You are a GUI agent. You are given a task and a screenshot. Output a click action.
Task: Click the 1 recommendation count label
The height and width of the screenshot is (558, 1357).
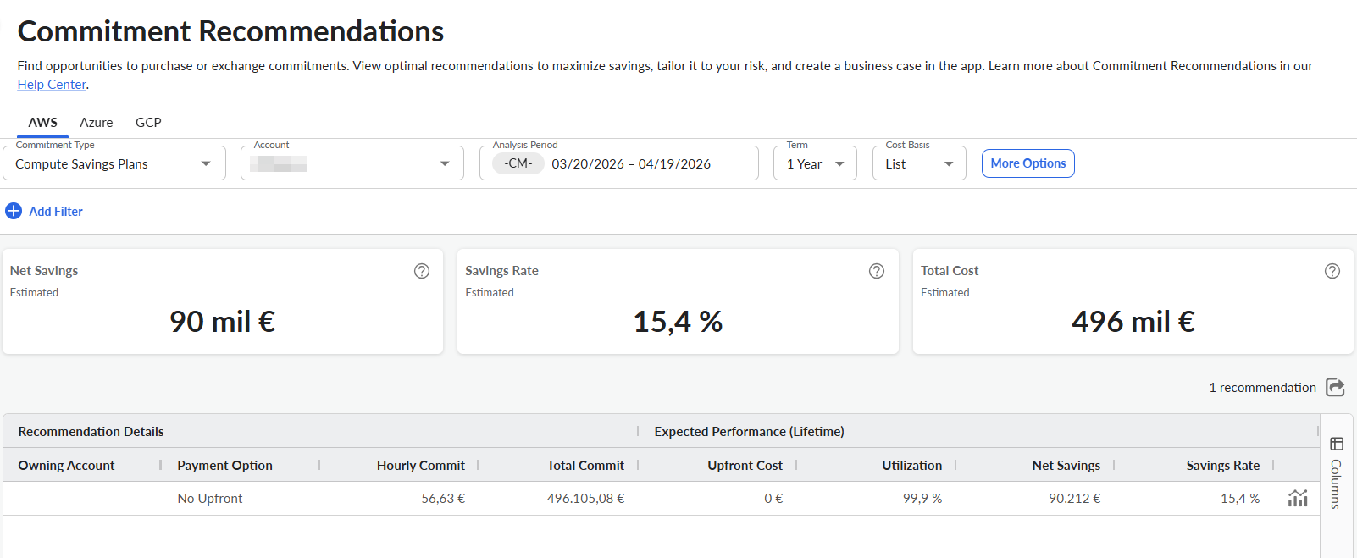point(1262,387)
